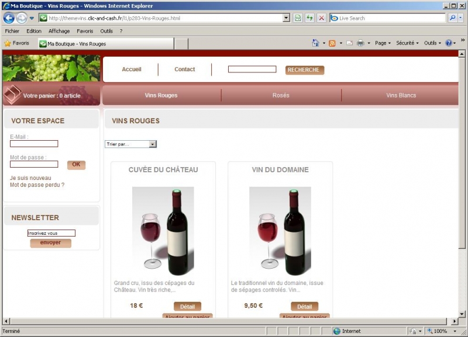Viewport: 468px width, 337px height.
Task: Click the vertical scrollbar up arrow
Action: (x=462, y=54)
